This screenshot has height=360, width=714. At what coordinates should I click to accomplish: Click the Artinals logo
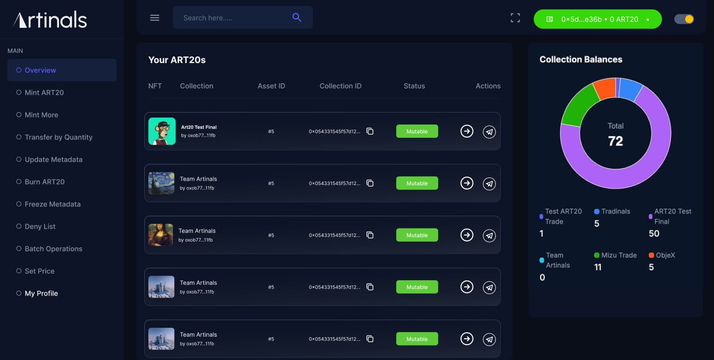[50, 20]
